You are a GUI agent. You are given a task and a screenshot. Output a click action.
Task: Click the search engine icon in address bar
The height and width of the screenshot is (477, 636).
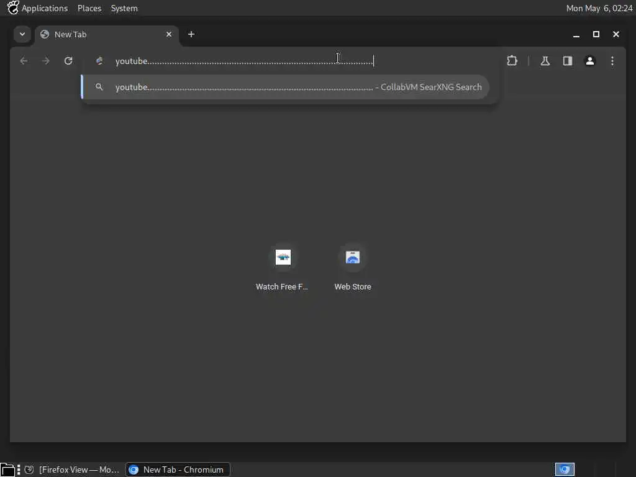(99, 61)
